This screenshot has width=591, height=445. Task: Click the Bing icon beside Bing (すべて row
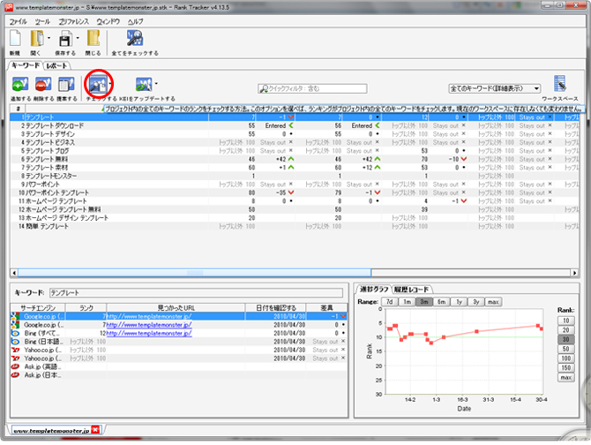pyautogui.click(x=15, y=334)
